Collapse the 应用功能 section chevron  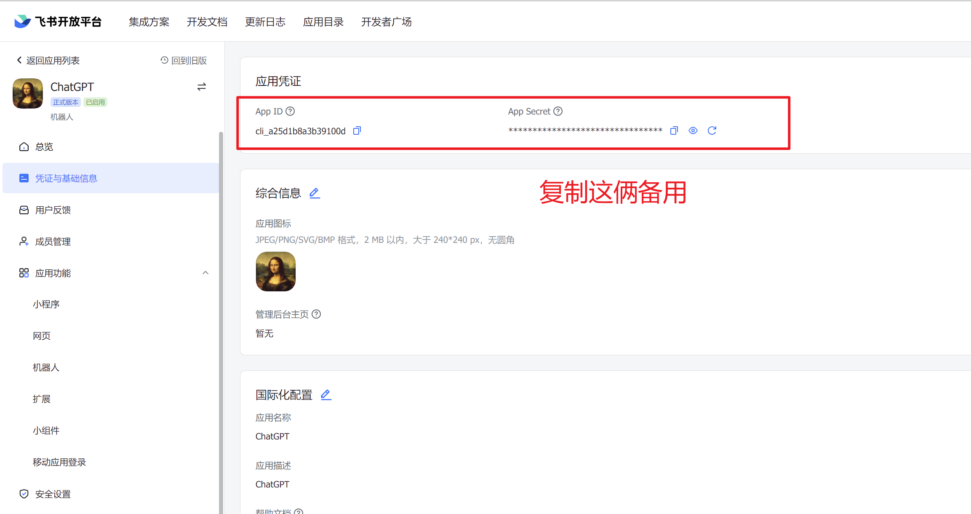click(205, 273)
